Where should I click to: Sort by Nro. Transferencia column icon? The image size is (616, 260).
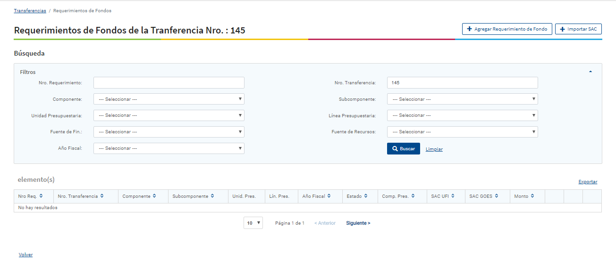pos(102,196)
